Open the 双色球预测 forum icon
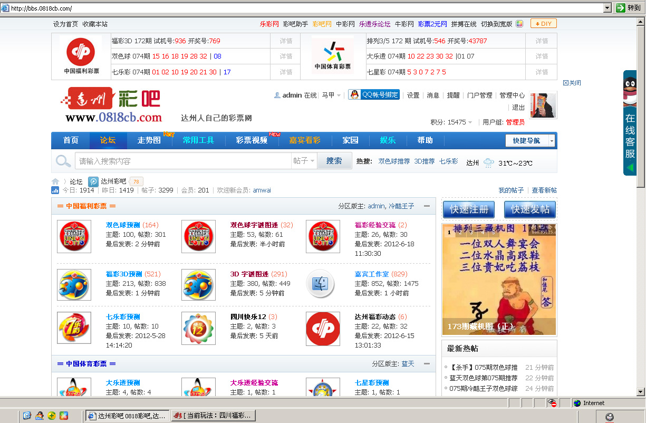Image resolution: width=646 pixels, height=423 pixels. (x=74, y=236)
